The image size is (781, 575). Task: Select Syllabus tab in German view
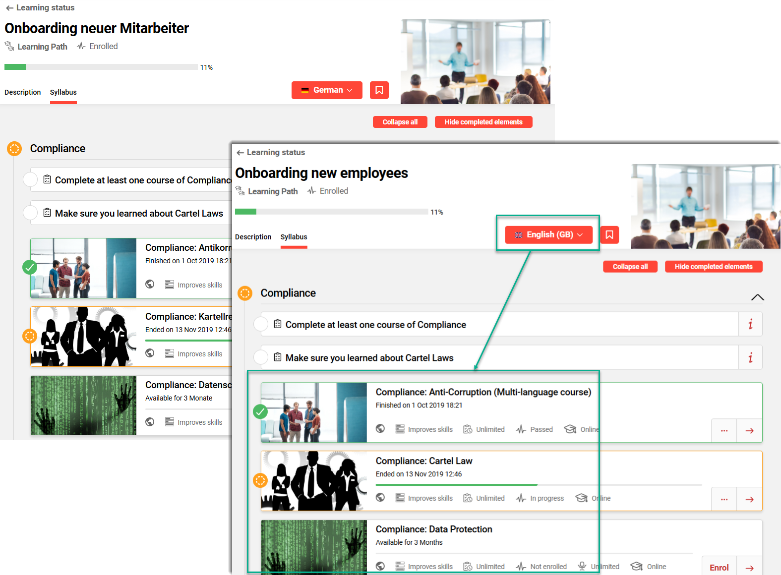click(x=63, y=92)
